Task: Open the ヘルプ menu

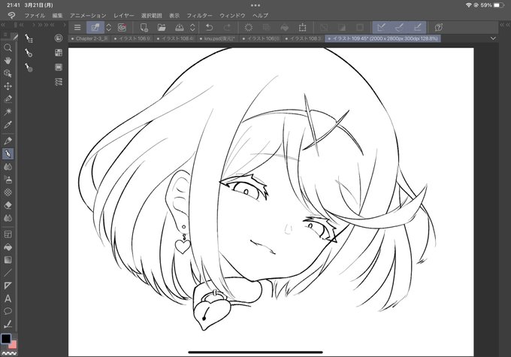Action: (x=261, y=15)
